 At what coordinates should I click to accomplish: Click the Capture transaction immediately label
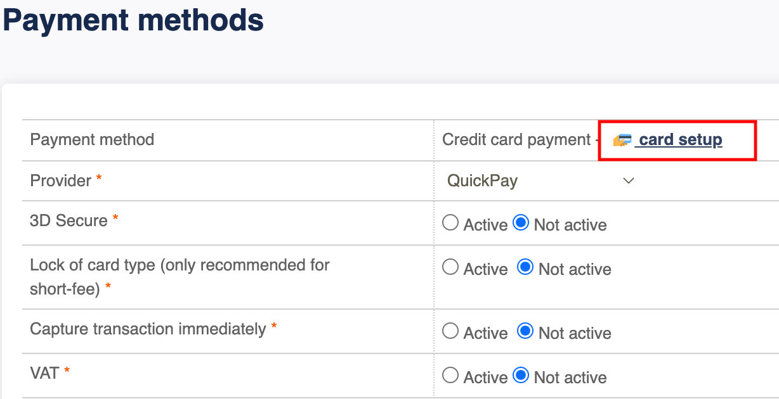(x=154, y=329)
